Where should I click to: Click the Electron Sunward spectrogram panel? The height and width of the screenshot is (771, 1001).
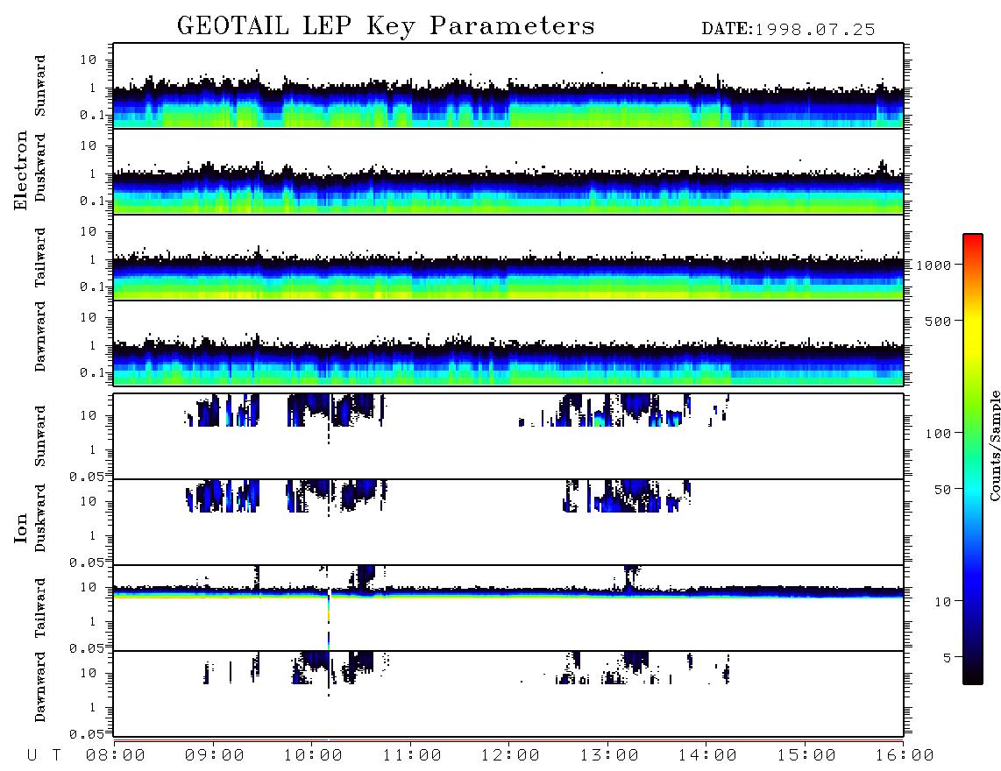click(508, 86)
